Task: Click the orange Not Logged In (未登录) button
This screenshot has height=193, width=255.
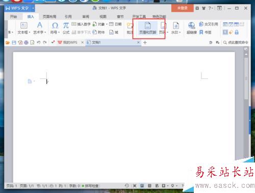Action: [183, 8]
